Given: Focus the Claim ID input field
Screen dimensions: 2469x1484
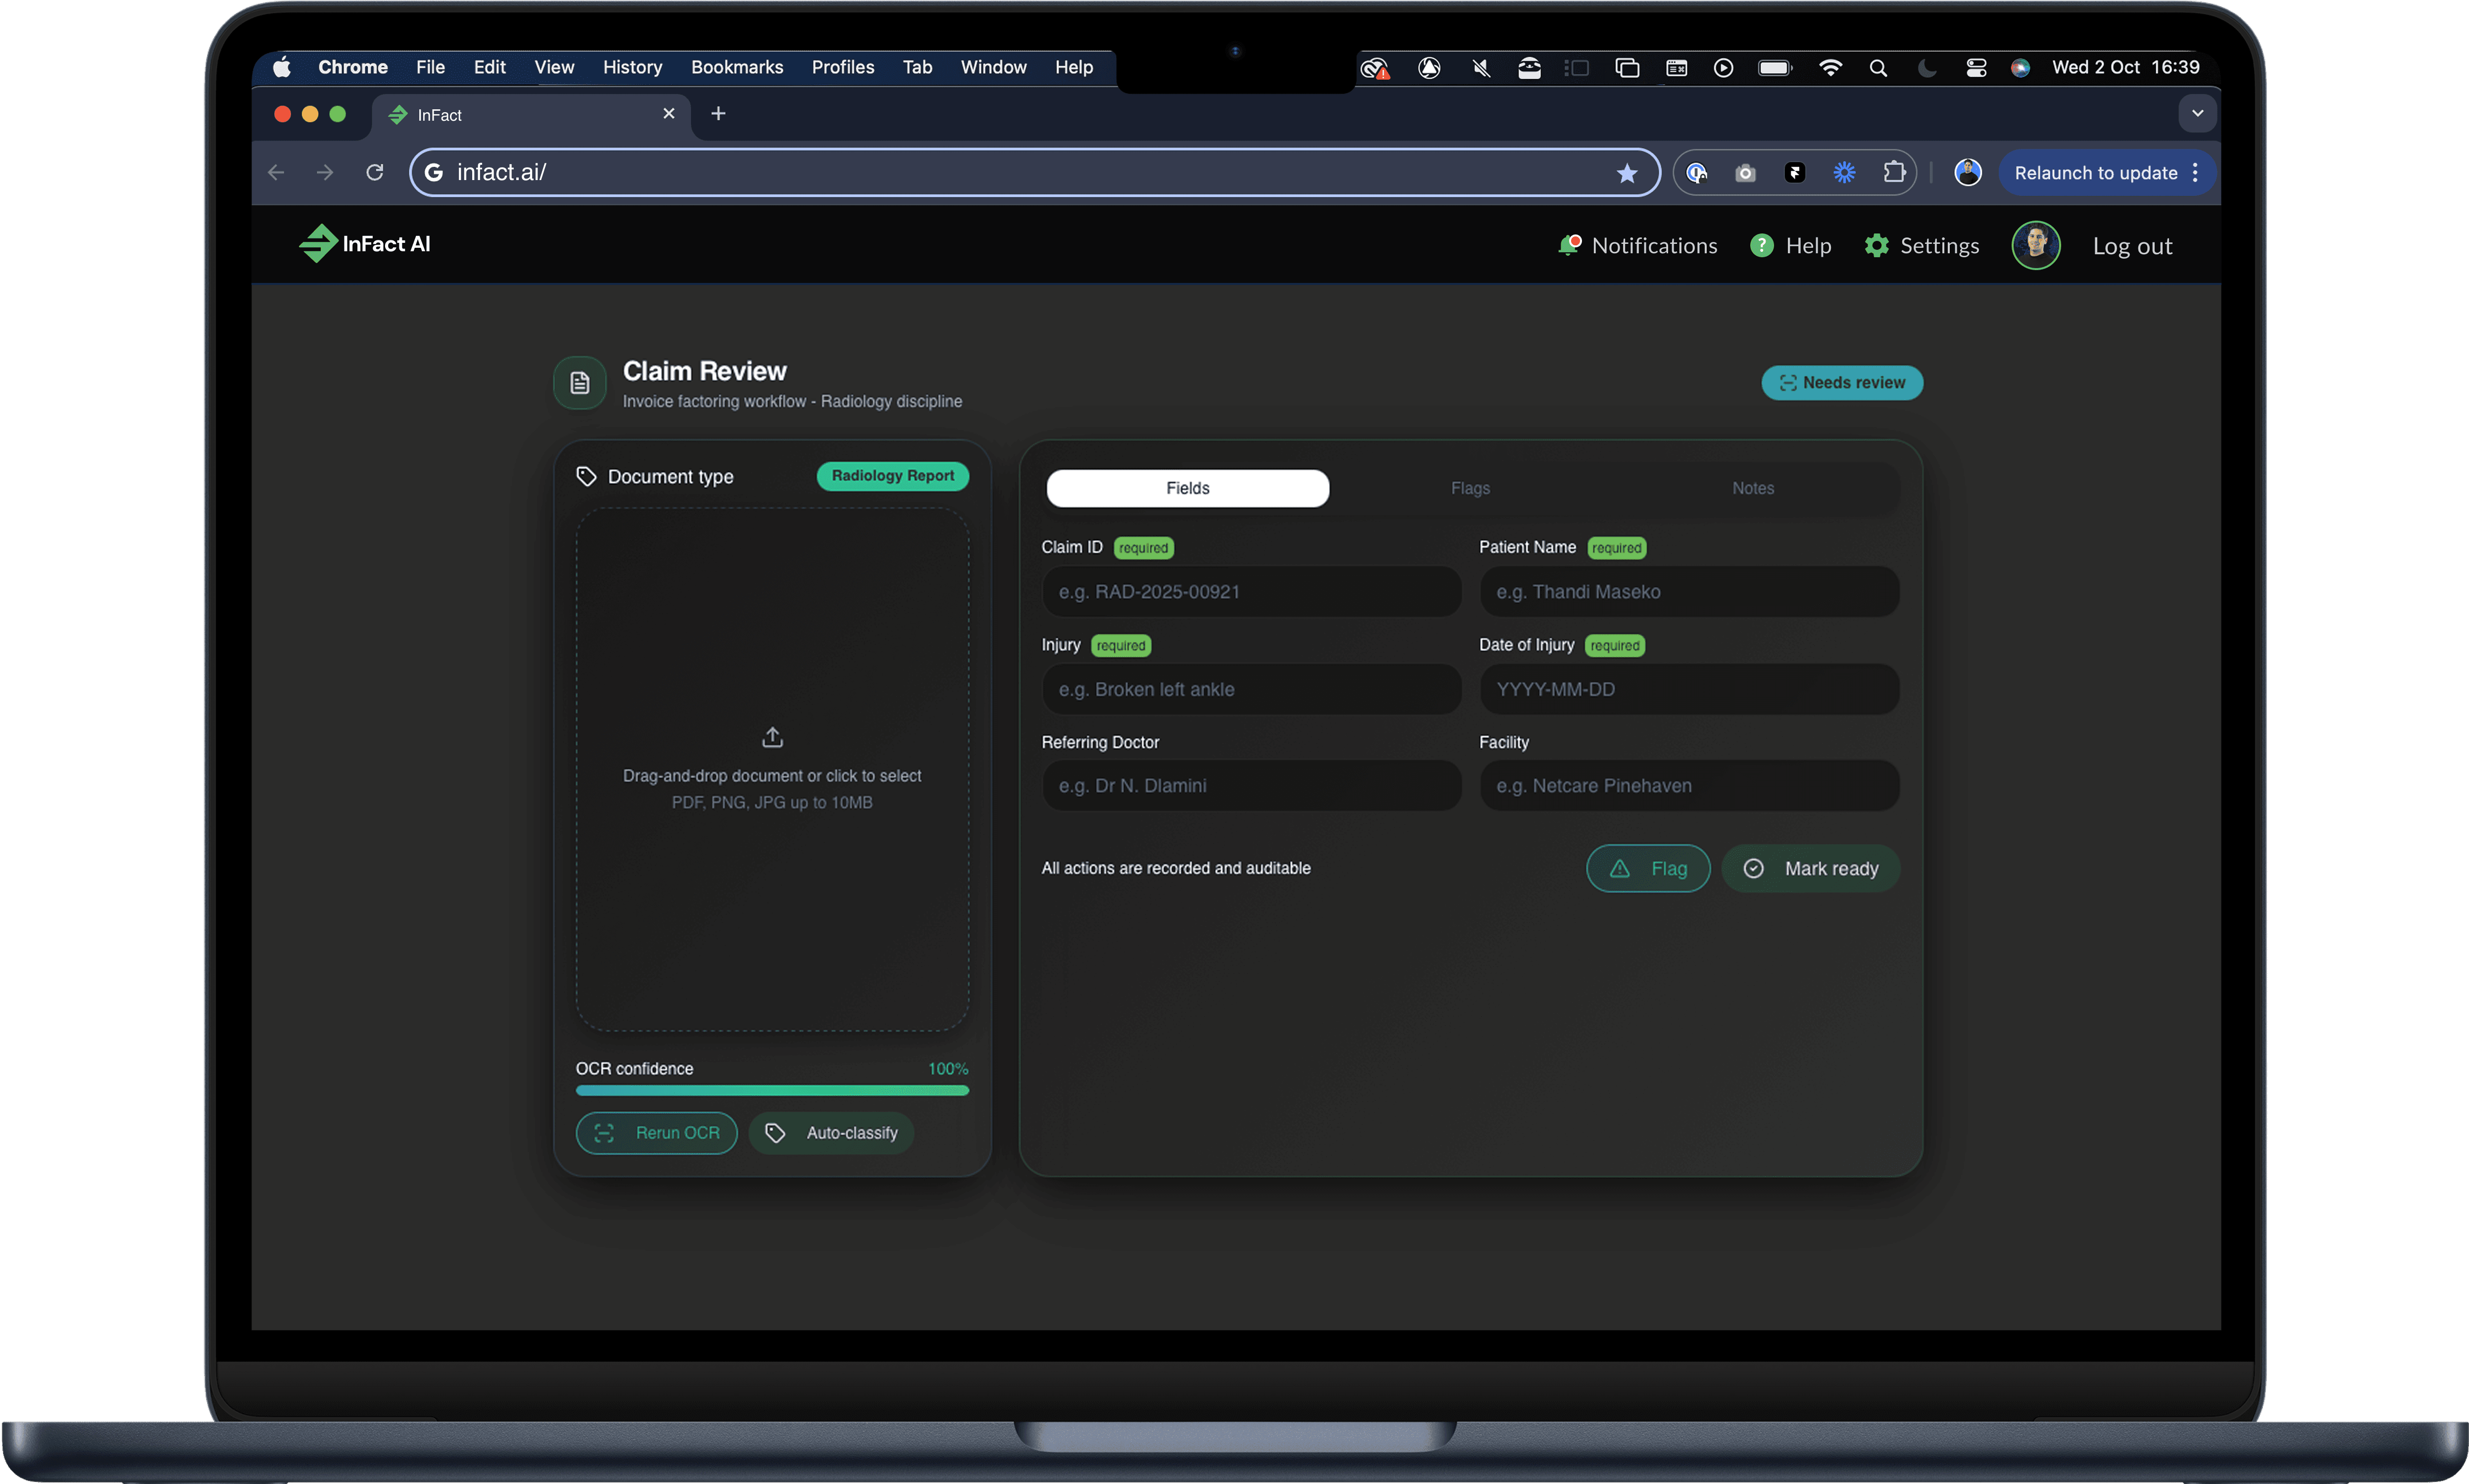Looking at the screenshot, I should point(1250,592).
